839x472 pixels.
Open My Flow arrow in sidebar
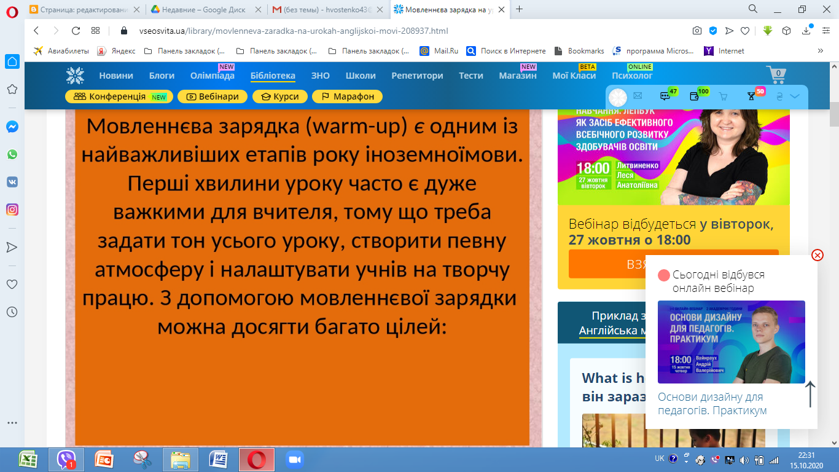click(12, 247)
